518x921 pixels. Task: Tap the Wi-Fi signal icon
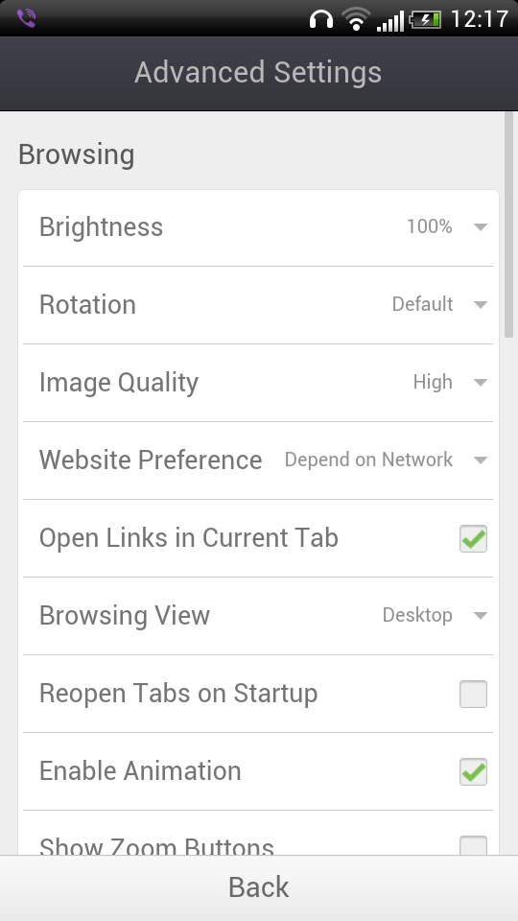pyautogui.click(x=356, y=19)
